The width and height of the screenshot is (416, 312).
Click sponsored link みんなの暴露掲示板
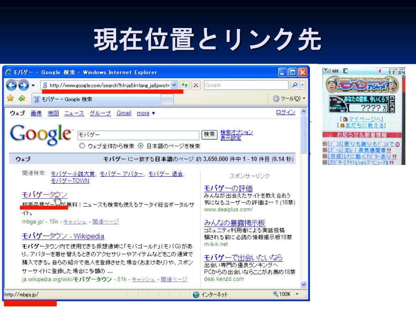click(x=234, y=223)
